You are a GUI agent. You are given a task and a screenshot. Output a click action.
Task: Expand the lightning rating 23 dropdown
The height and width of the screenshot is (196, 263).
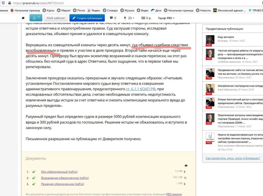pyautogui.click(x=129, y=18)
